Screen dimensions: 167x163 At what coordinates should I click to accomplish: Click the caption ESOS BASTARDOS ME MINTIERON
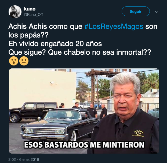coord(84,145)
